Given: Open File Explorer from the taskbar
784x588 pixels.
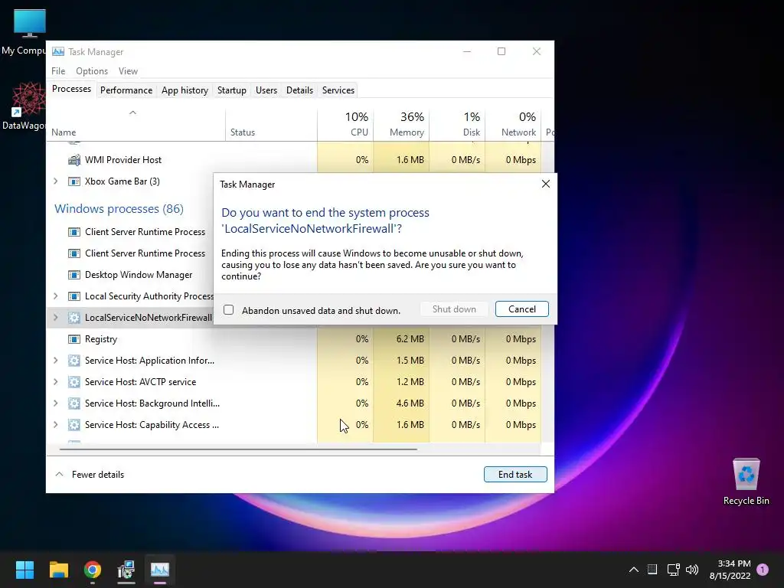Looking at the screenshot, I should [58, 570].
